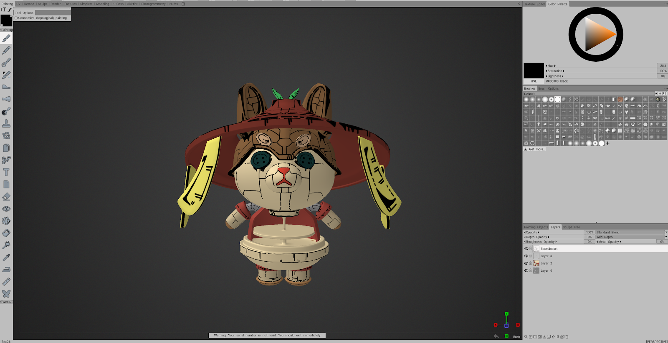The width and height of the screenshot is (668, 343).
Task: Open the Default brushes folder dropdown
Action: point(590,94)
